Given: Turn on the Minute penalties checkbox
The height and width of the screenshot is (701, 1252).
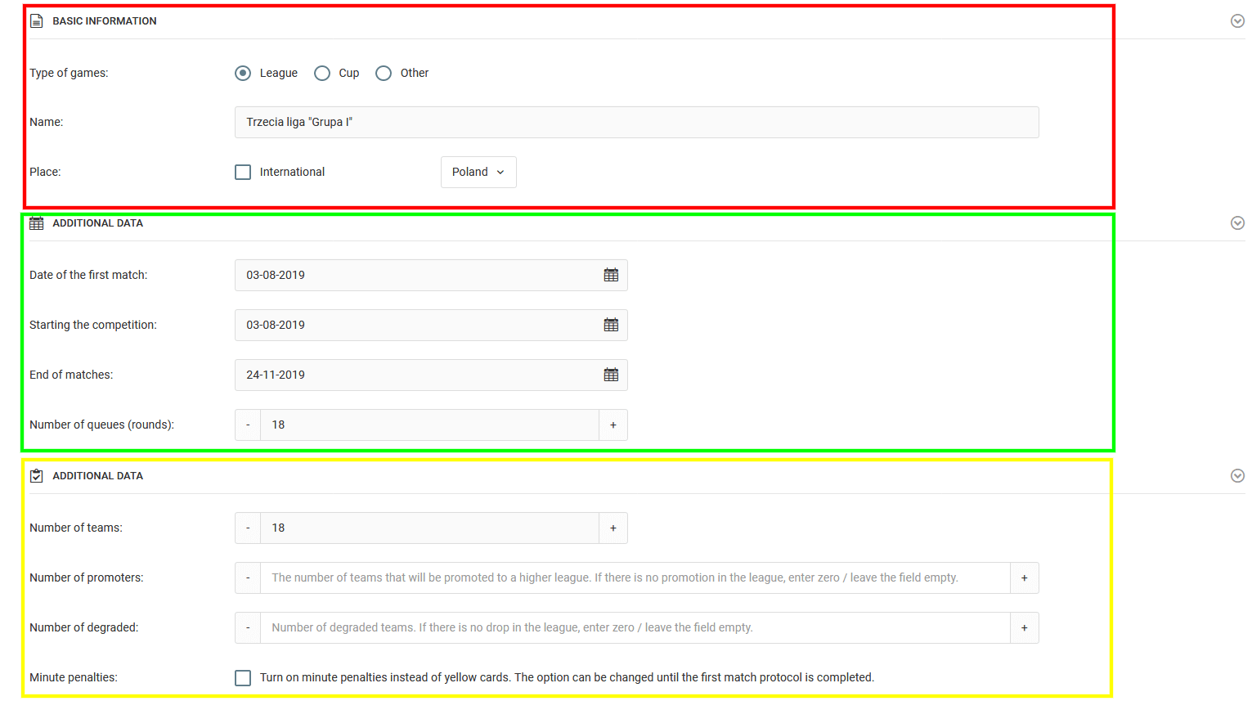Looking at the screenshot, I should 243,678.
